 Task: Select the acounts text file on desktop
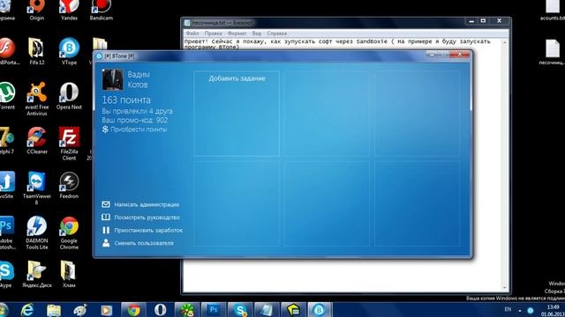coord(553,10)
